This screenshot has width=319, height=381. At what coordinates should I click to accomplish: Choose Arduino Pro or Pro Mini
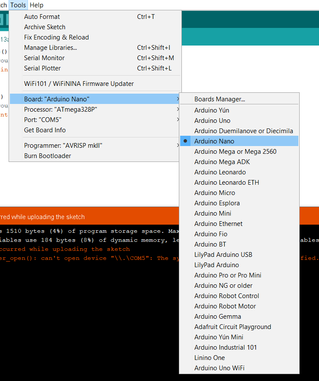pyautogui.click(x=239, y=275)
